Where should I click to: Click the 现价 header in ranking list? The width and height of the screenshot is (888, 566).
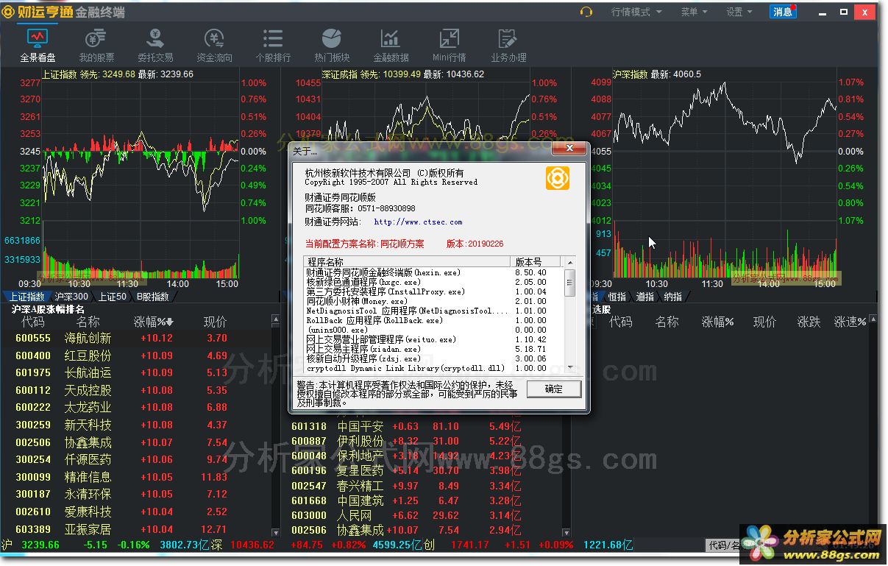point(216,322)
